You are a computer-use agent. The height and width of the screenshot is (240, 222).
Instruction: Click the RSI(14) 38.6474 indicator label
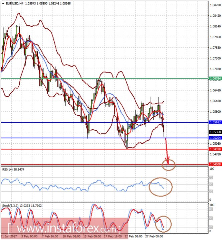click(x=13, y=169)
